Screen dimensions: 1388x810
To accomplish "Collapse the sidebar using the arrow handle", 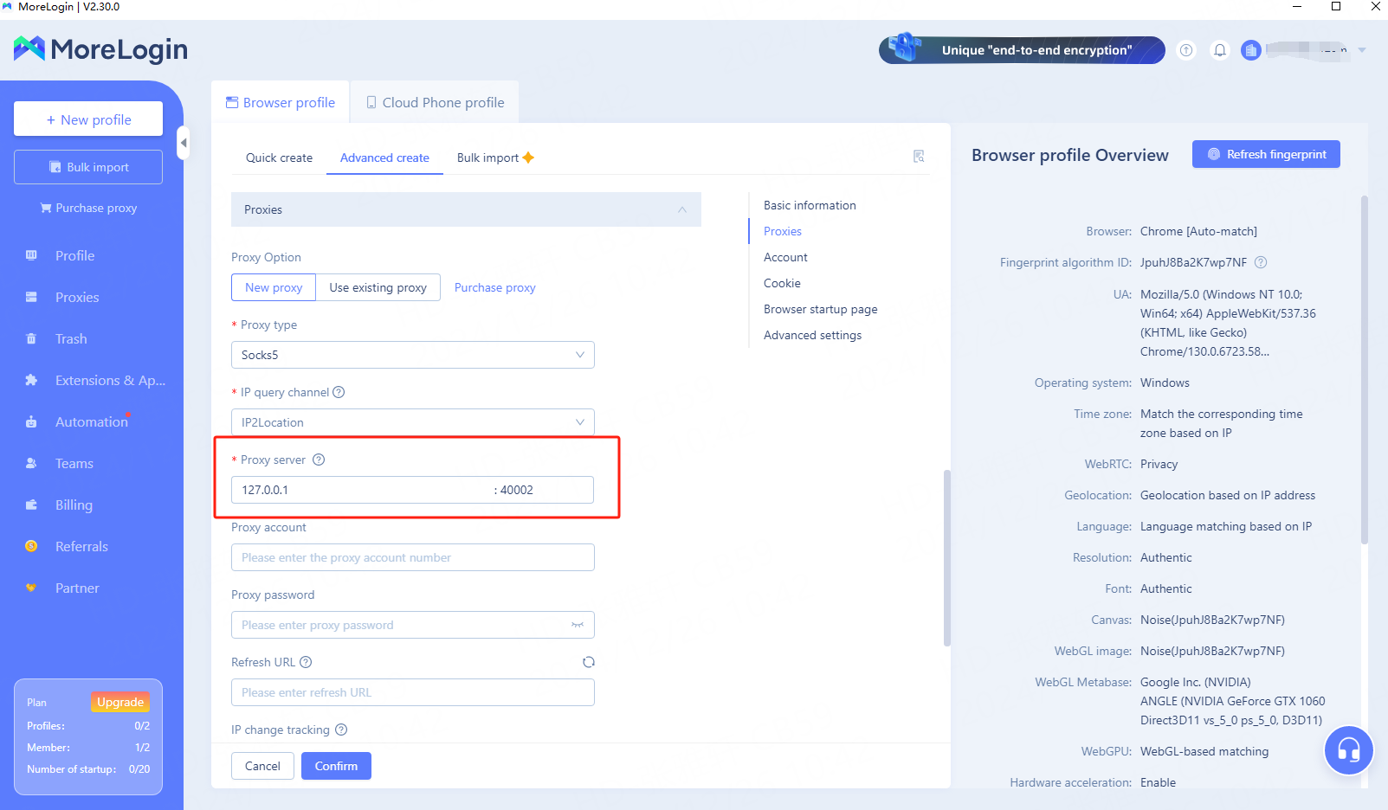I will (183, 143).
